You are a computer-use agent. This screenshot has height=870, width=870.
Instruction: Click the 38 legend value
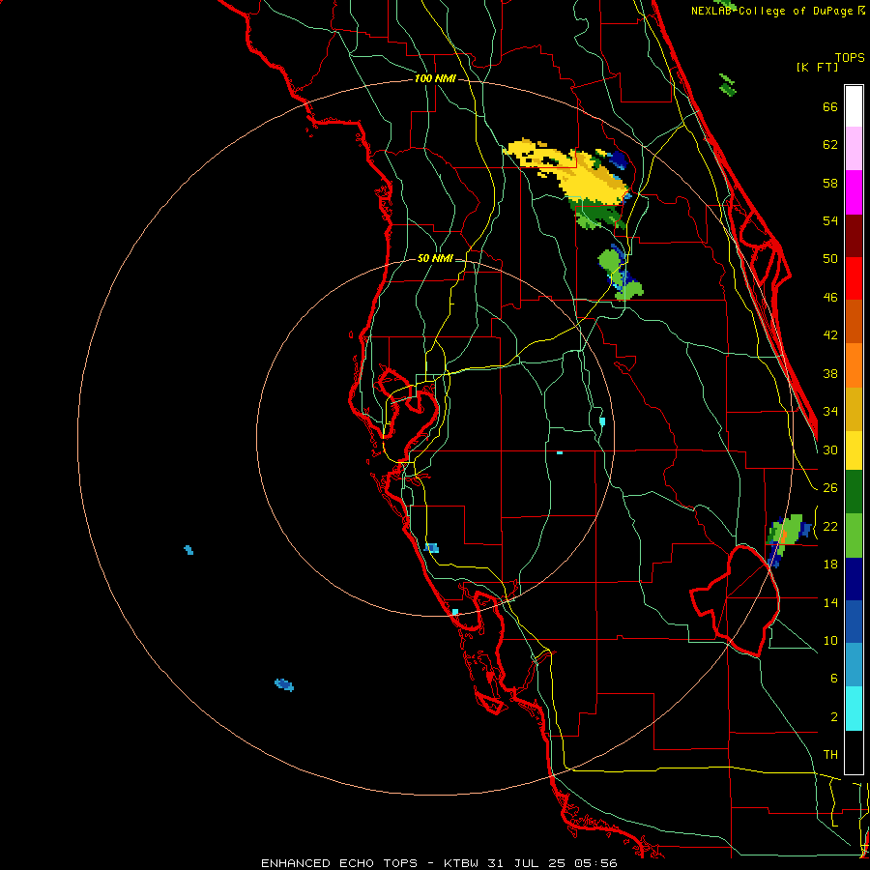[830, 374]
